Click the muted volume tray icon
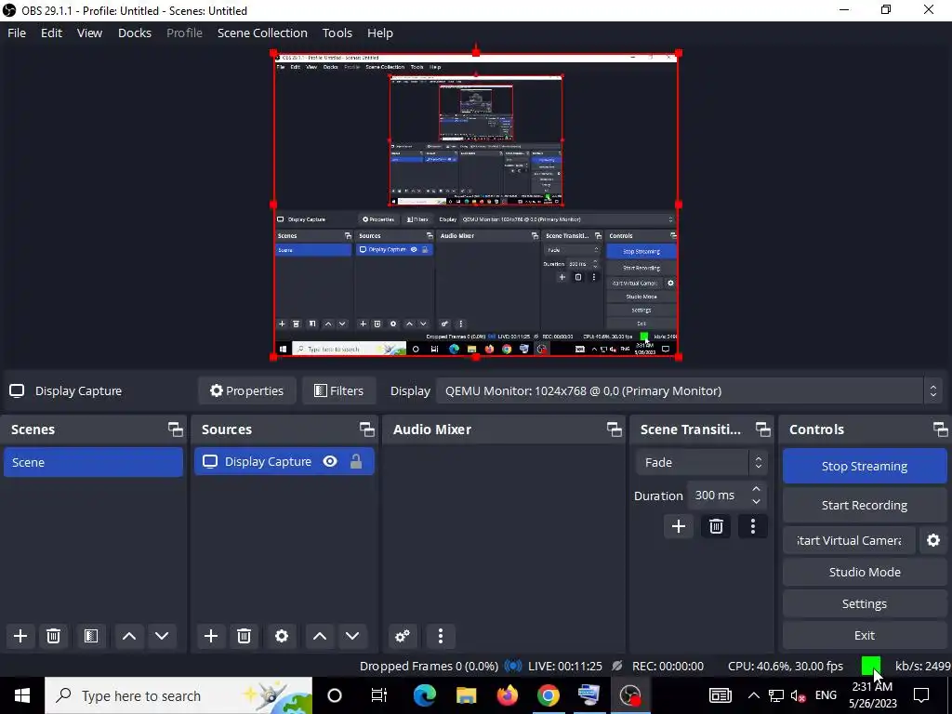 point(797,695)
